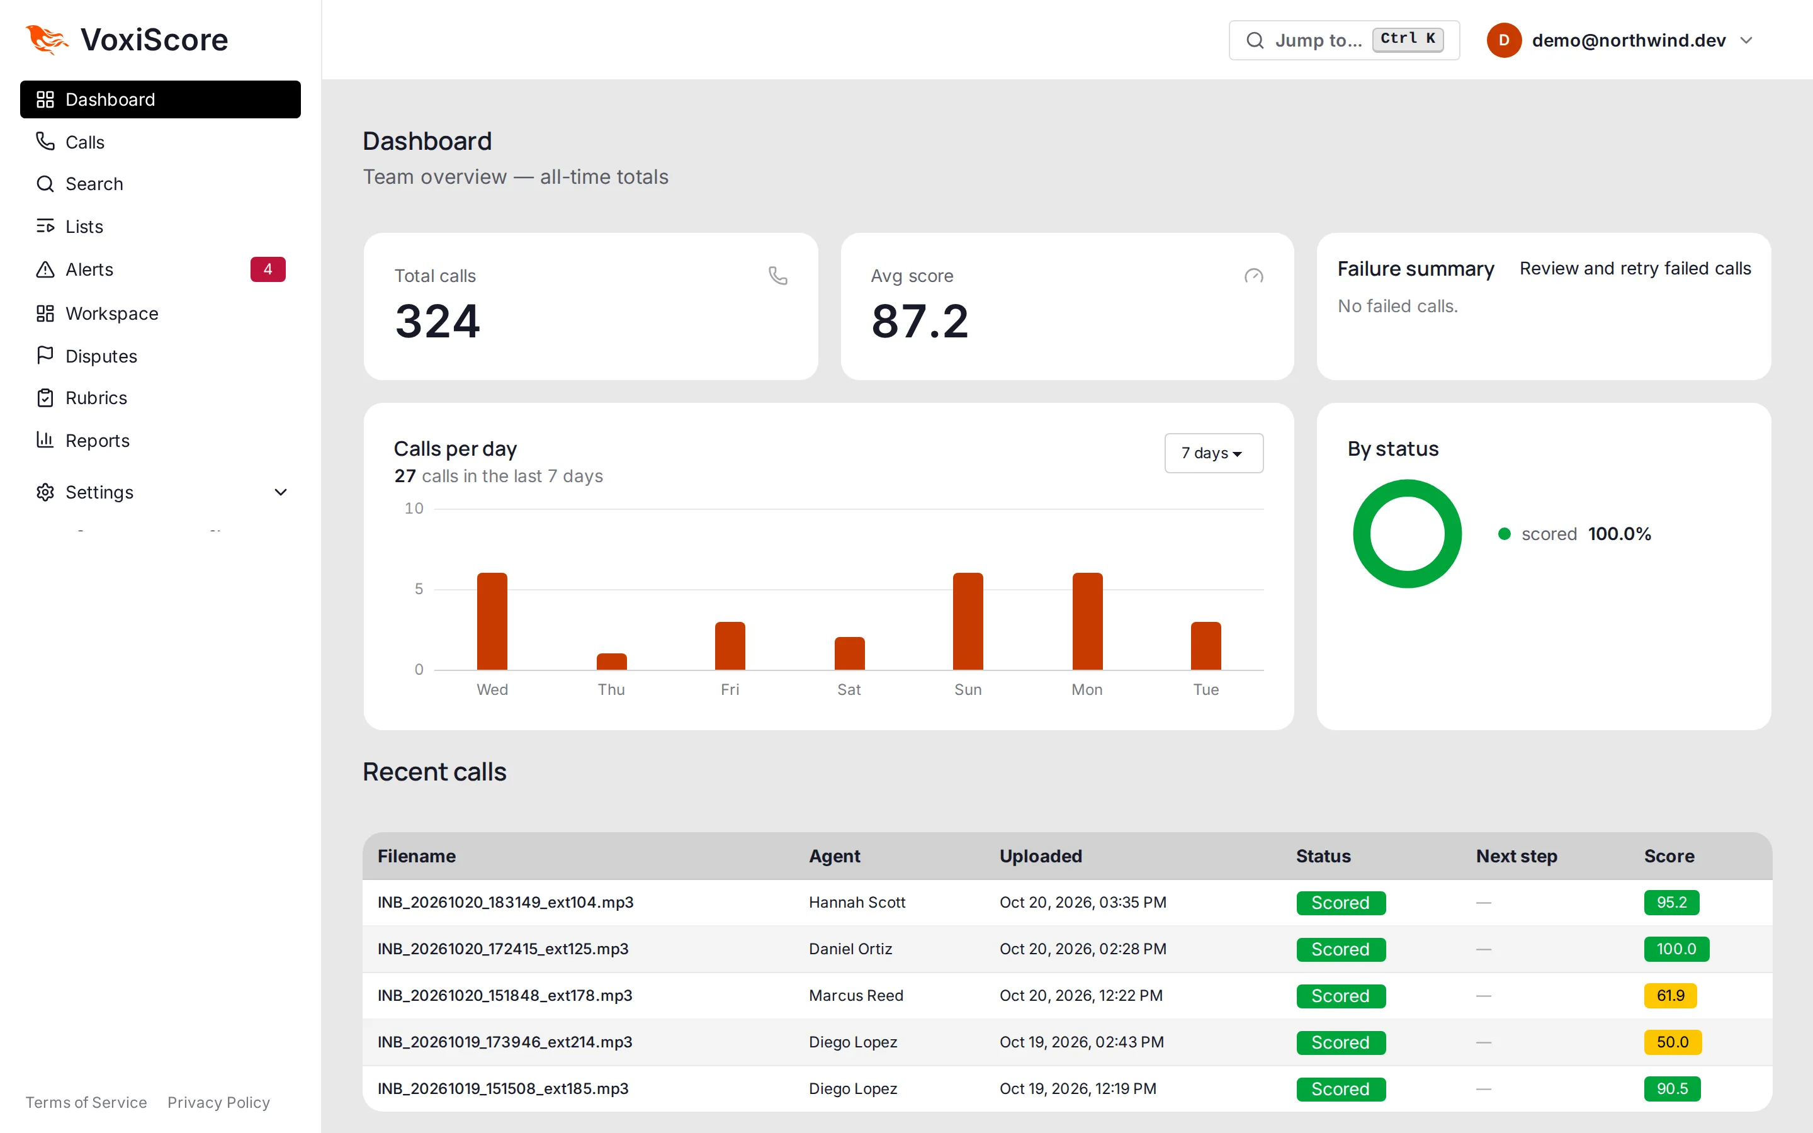Click Scored status for INB_20261019_151508_ext185.mp3

[x=1340, y=1089]
